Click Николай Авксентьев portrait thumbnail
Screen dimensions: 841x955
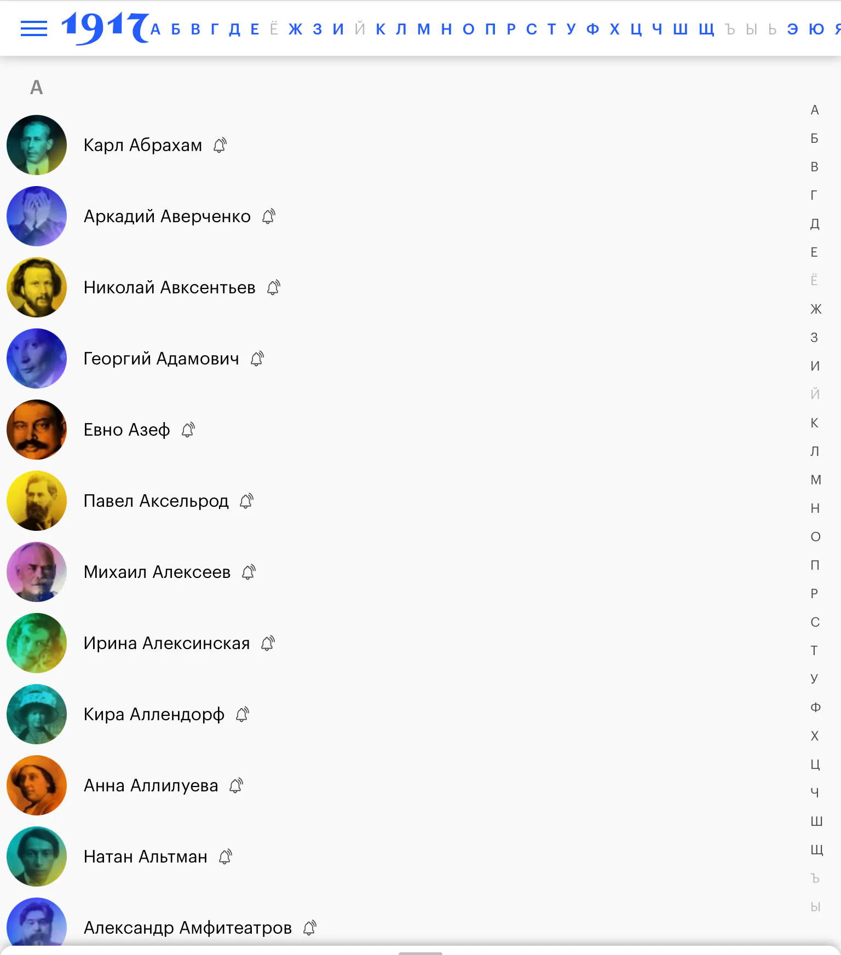(37, 287)
